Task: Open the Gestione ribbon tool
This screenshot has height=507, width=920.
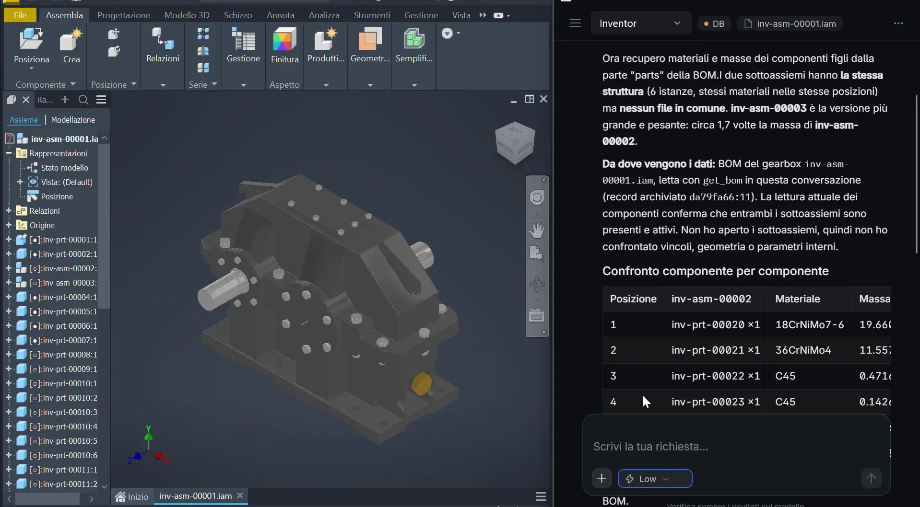Action: point(243,46)
